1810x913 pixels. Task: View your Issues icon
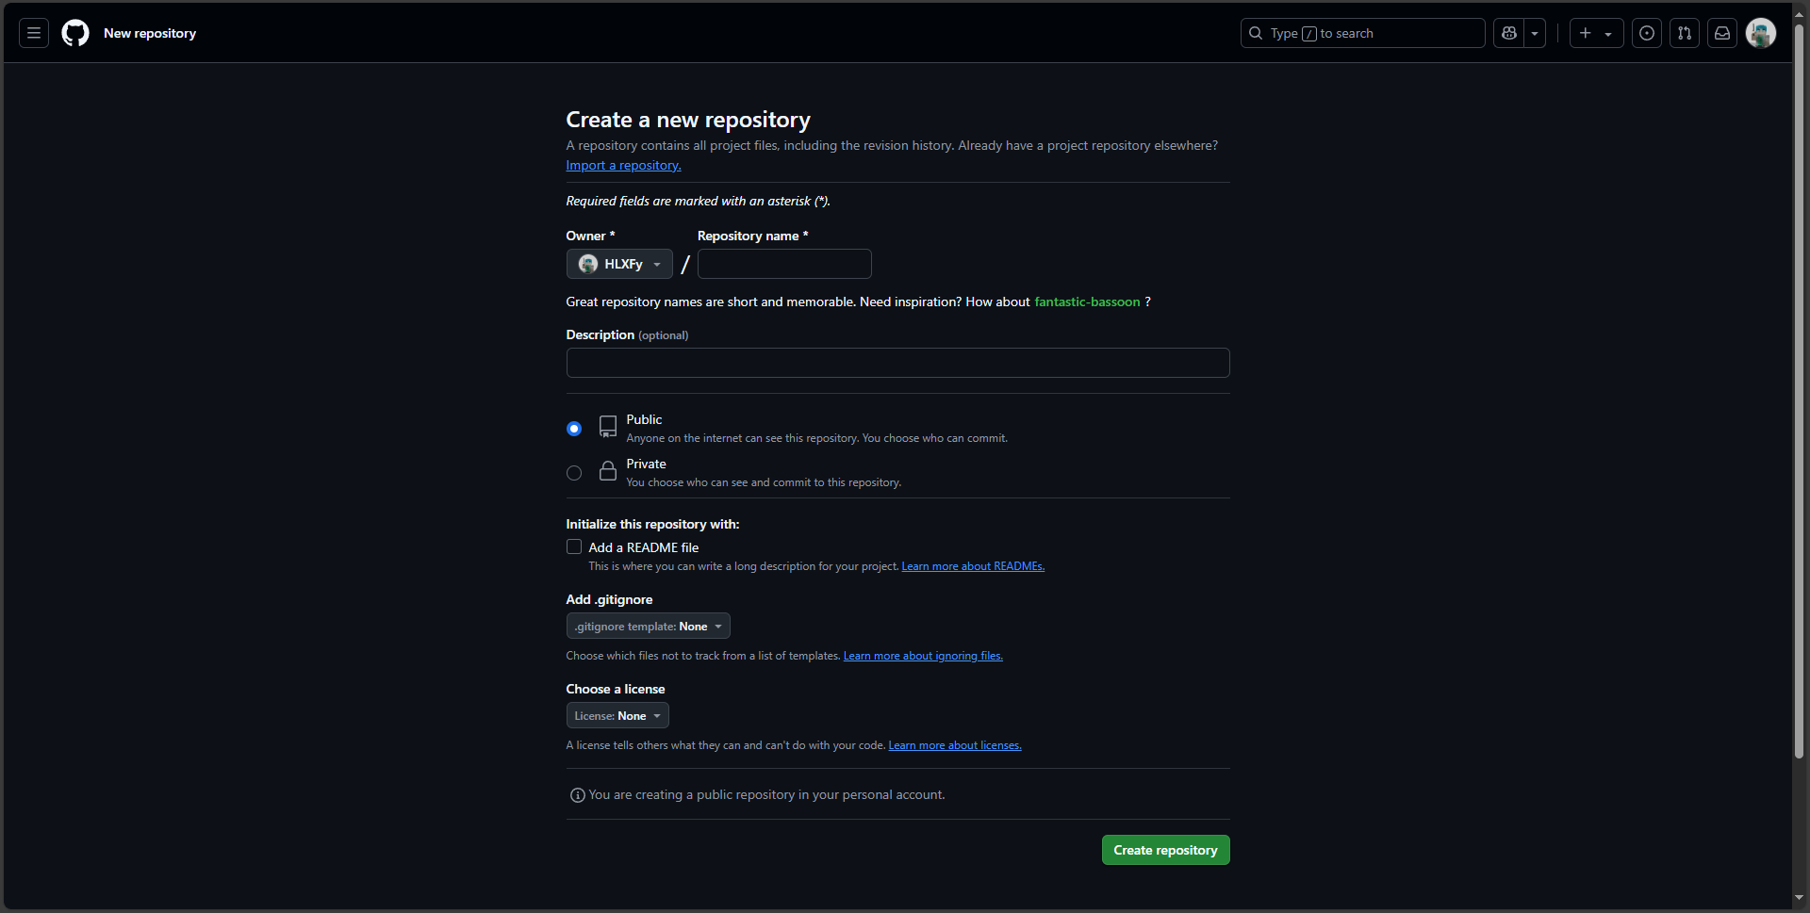click(1647, 33)
